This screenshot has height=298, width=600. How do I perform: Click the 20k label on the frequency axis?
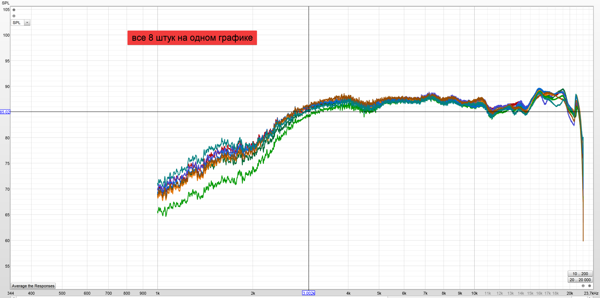tap(570, 293)
